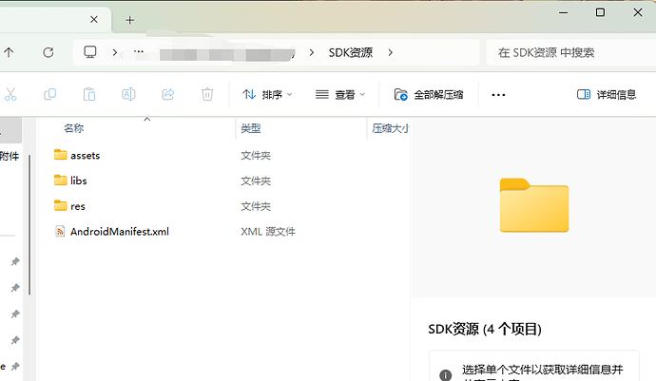Expand chevron after SDK资源 breadcrumb
Image resolution: width=656 pixels, height=381 pixels.
[391, 52]
